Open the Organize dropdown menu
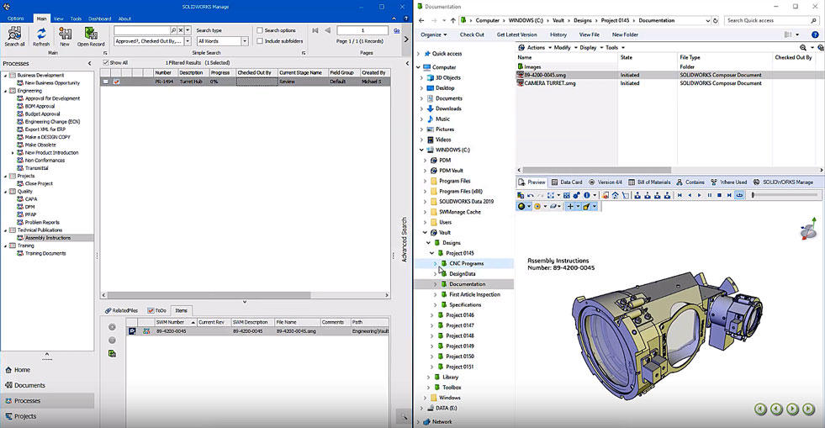 [x=434, y=34]
